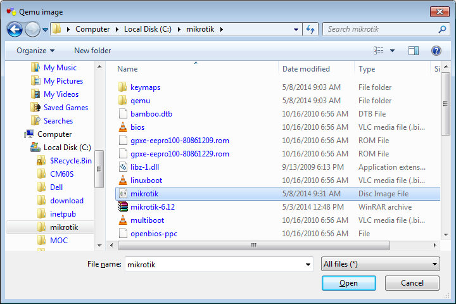Click the WinRAR icon for mikrotik-6.12
The height and width of the screenshot is (304, 456).
123,207
